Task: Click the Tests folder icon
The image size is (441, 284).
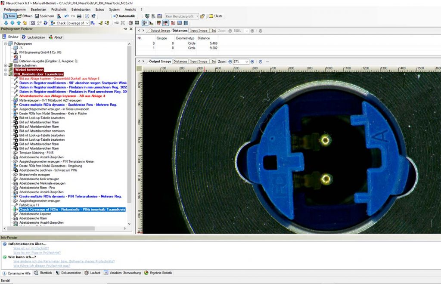Action: coord(211,16)
